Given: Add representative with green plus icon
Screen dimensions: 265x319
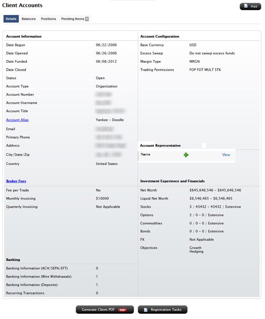Looking at the screenshot, I should [x=186, y=155].
